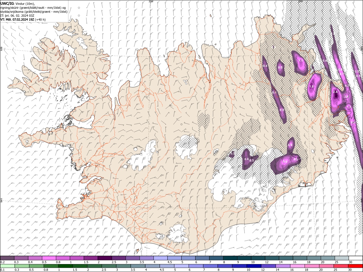363x272 pixels.
Task: Click the 1.8 precipitation label on the map
Action: 311,87
